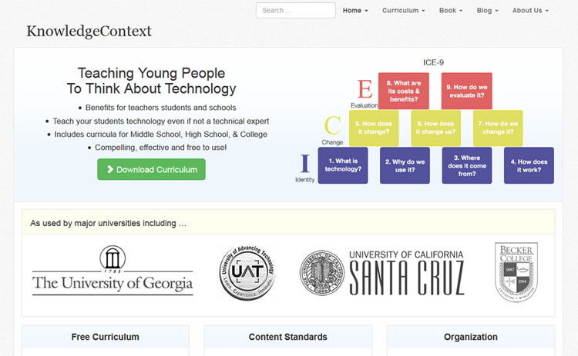Expand the Curriculum dropdown menu
578x356 pixels.
pos(404,11)
